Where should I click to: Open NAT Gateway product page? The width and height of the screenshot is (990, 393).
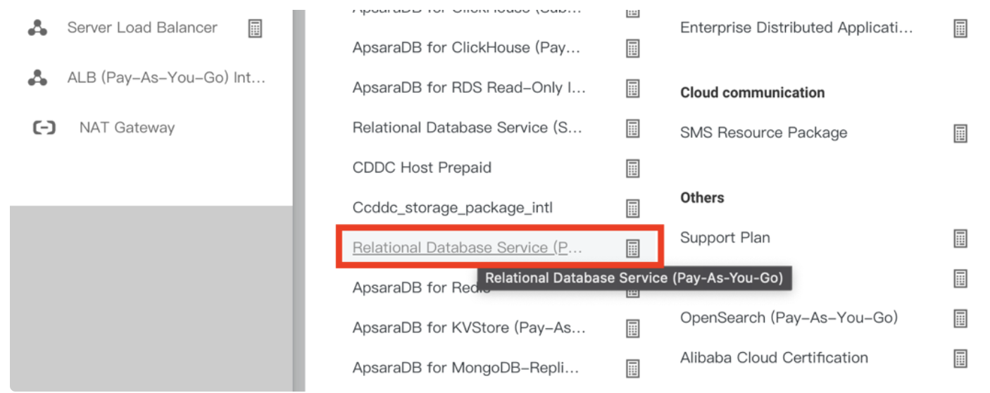tap(127, 128)
